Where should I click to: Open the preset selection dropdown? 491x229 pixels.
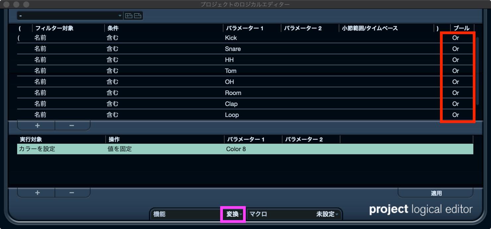(x=70, y=16)
